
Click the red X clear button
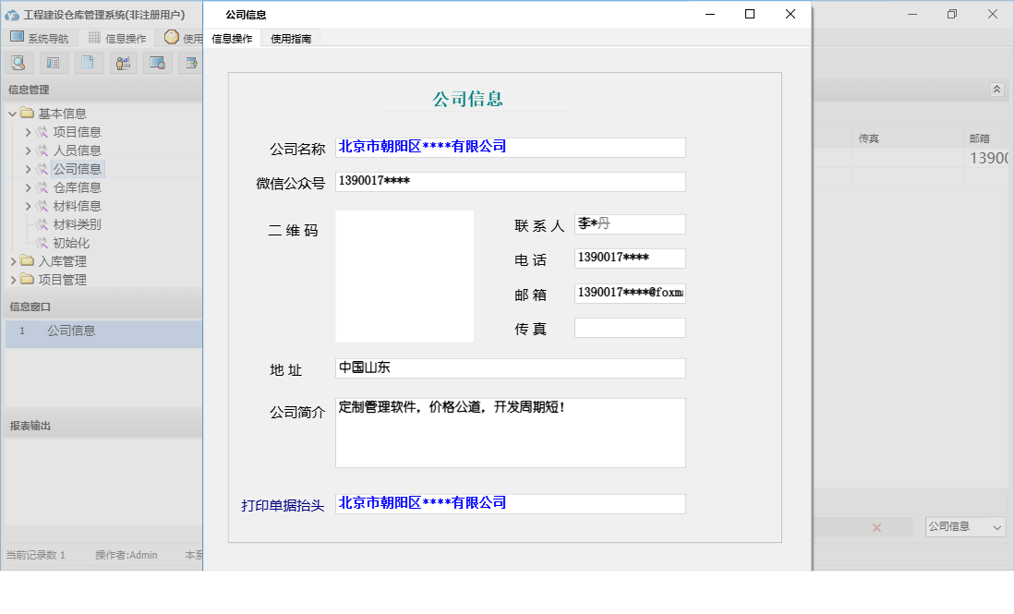pyautogui.click(x=875, y=526)
